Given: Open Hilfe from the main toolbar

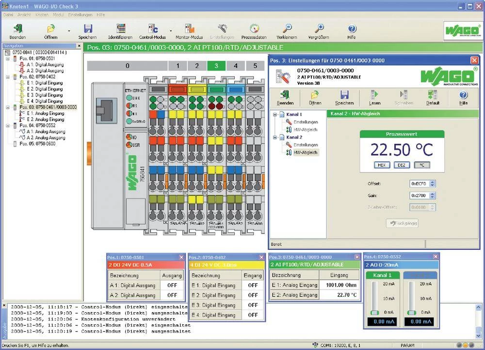Looking at the screenshot, I should [x=352, y=29].
